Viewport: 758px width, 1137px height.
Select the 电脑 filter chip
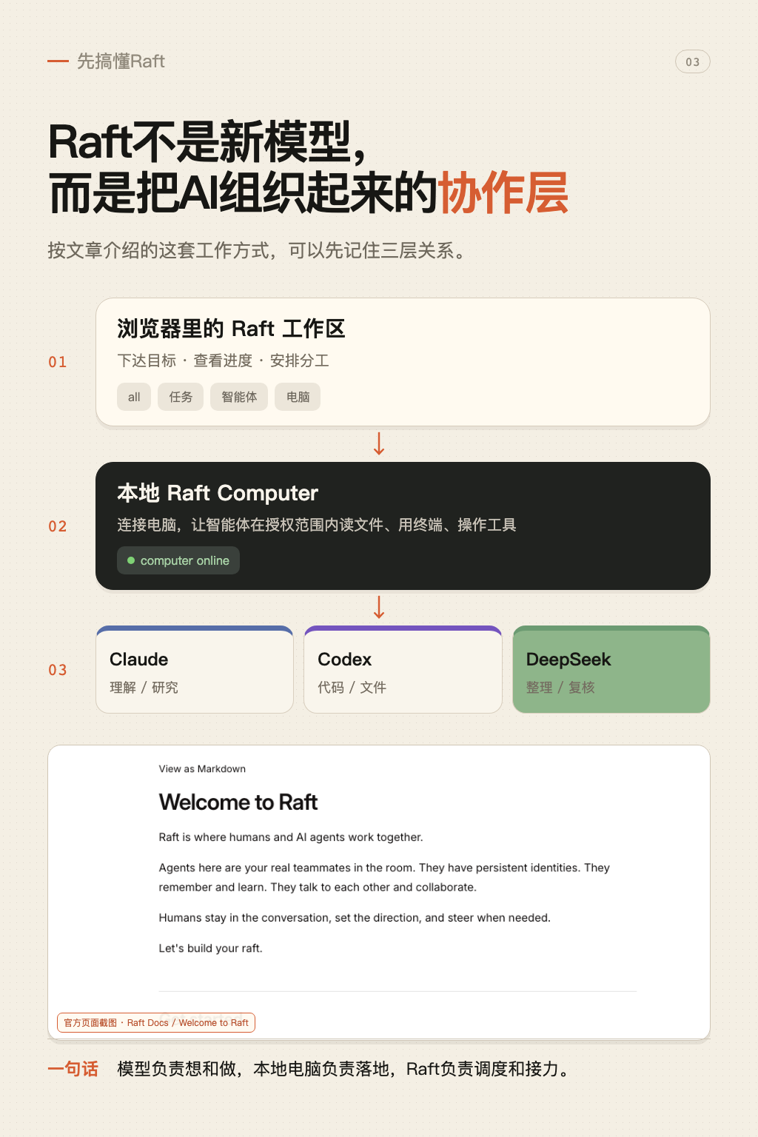[x=298, y=397]
